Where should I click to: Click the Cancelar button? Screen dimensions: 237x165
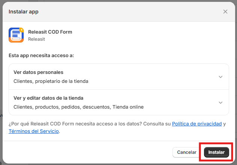(187, 152)
